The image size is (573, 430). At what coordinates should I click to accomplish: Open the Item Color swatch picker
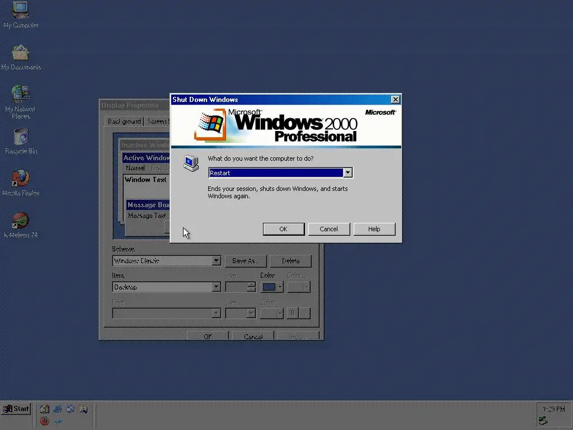pos(272,287)
